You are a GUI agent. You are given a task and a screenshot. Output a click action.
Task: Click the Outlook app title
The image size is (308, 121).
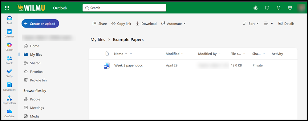60,8
